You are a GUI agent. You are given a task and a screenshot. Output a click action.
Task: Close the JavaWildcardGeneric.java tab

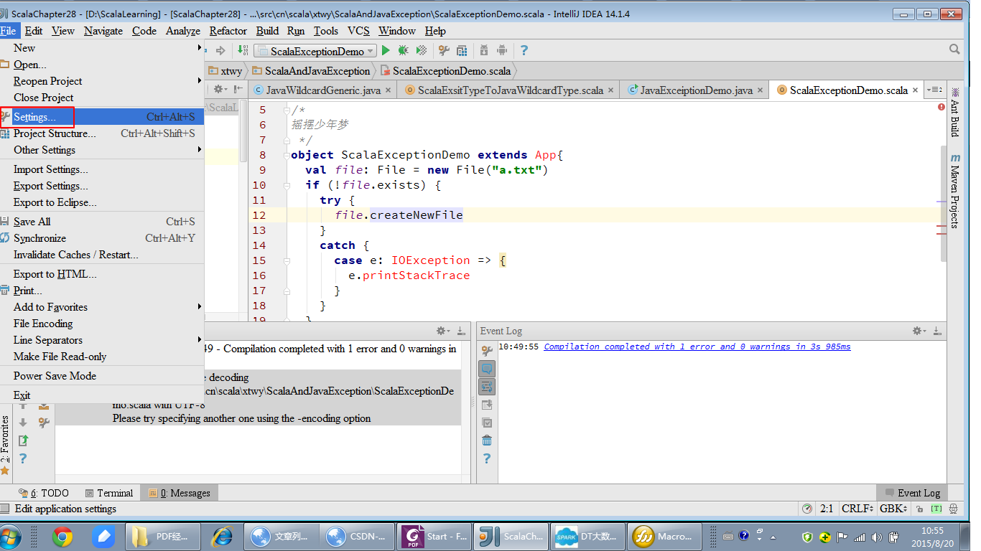click(x=388, y=90)
